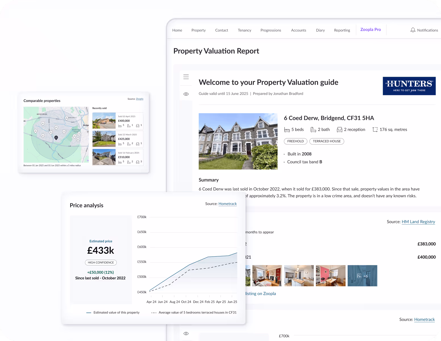This screenshot has width=441, height=341.
Task: Open the Property menu item
Action: click(198, 30)
